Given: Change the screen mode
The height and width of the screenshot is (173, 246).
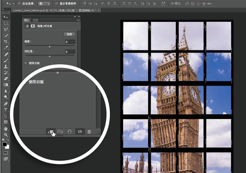Looking at the screenshot, I should [6, 159].
